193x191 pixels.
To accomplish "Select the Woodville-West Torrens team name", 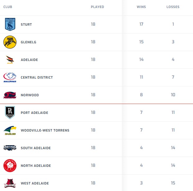I will pos(45,130).
